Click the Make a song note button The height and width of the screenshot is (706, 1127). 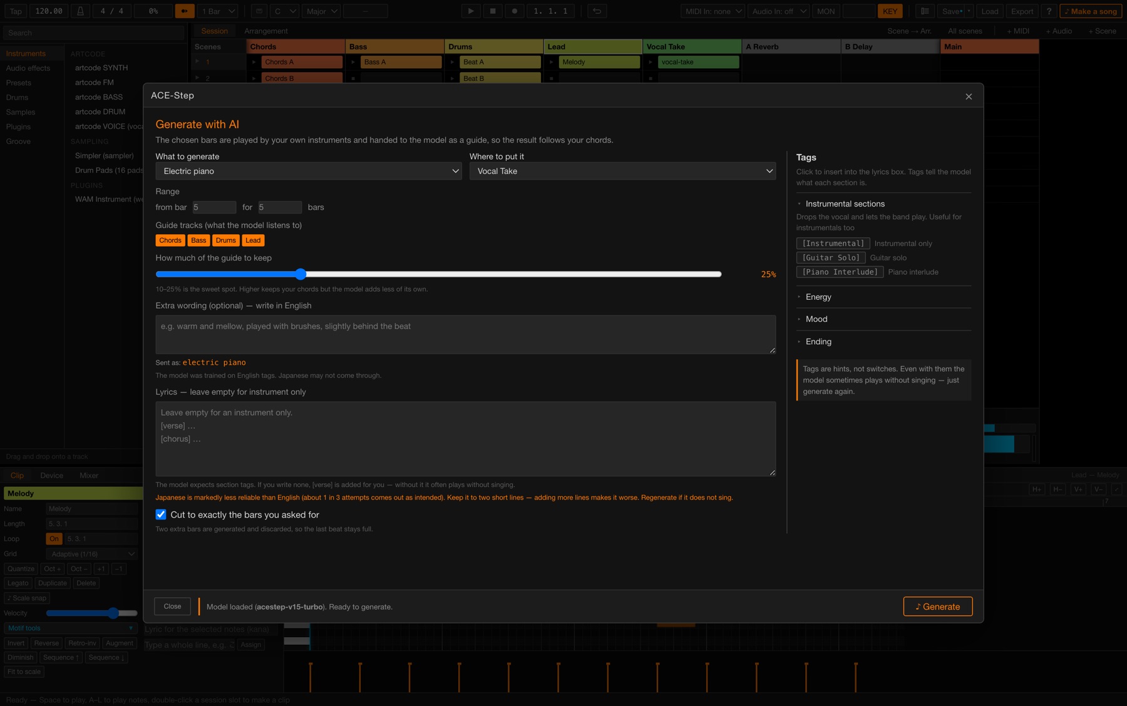(1091, 11)
